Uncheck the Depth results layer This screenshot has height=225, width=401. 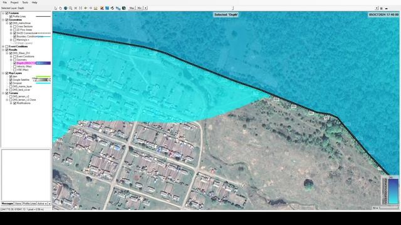[x=14, y=63]
